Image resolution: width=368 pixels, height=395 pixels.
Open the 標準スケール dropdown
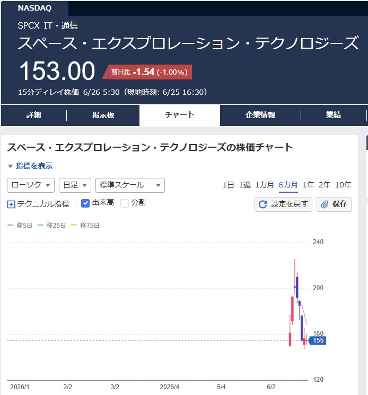(x=130, y=185)
